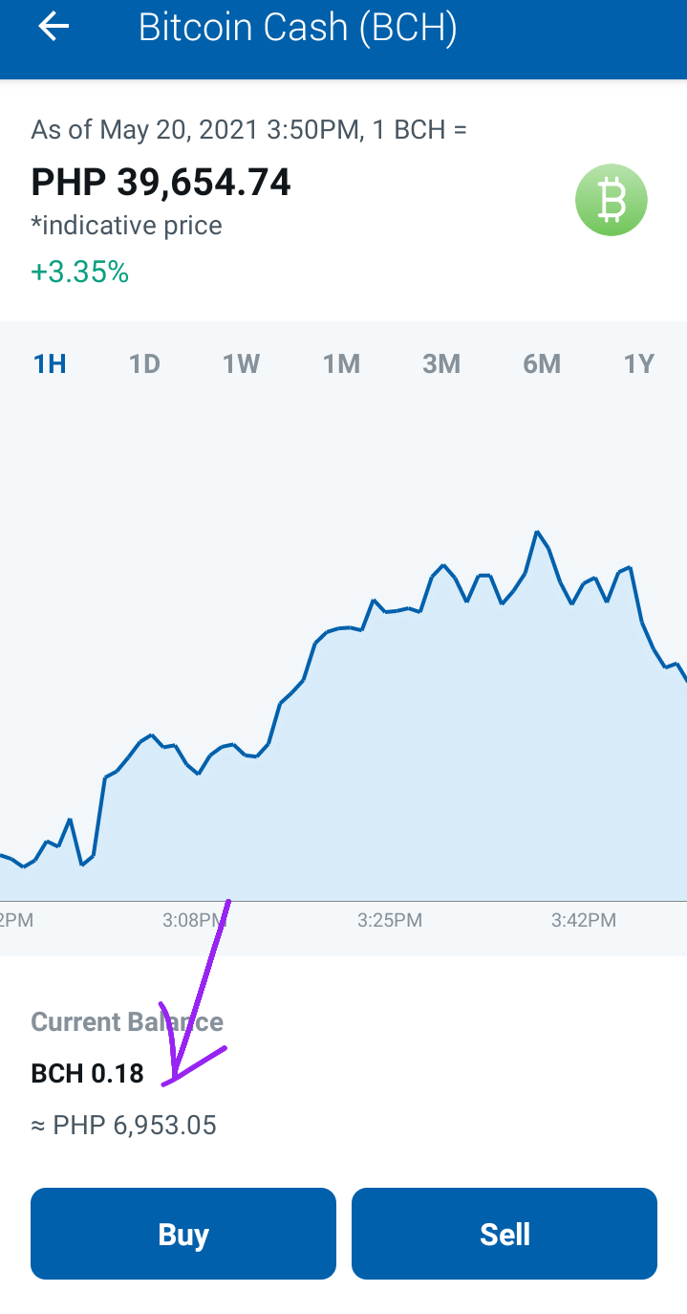Tap the back arrow icon
The width and height of the screenshot is (687, 1314).
click(54, 27)
